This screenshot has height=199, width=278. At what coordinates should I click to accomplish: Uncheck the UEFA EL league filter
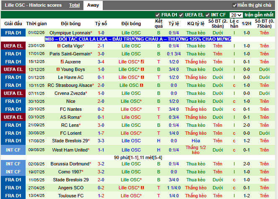point(181,15)
